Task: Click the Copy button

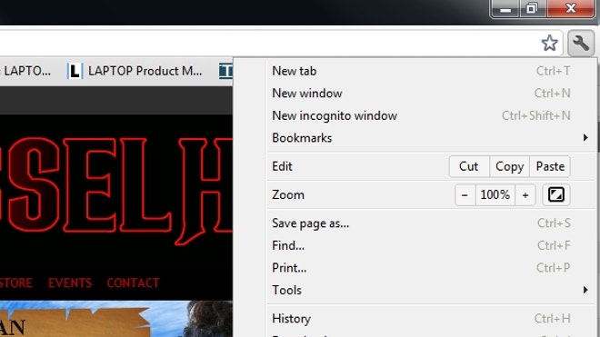Action: (509, 166)
